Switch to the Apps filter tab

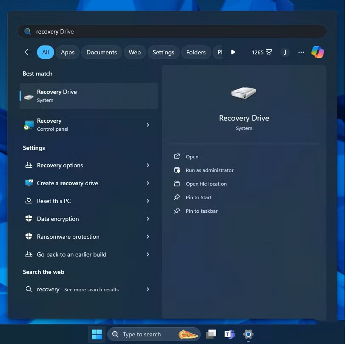point(68,52)
